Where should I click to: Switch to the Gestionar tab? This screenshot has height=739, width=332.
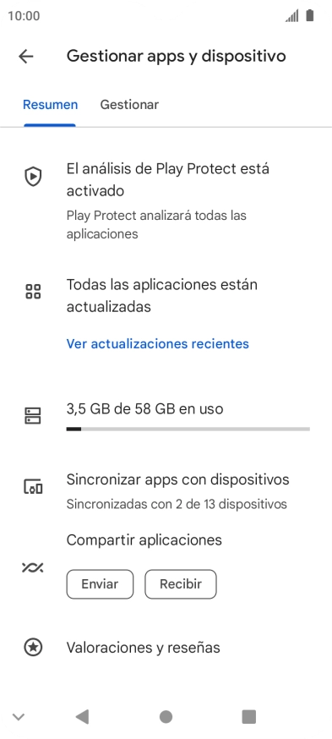(x=129, y=105)
